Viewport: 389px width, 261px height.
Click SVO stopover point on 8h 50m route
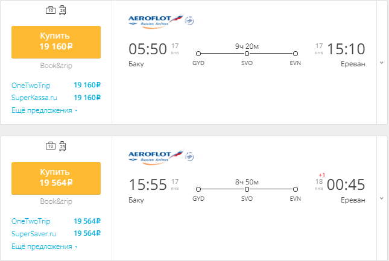[247, 189]
